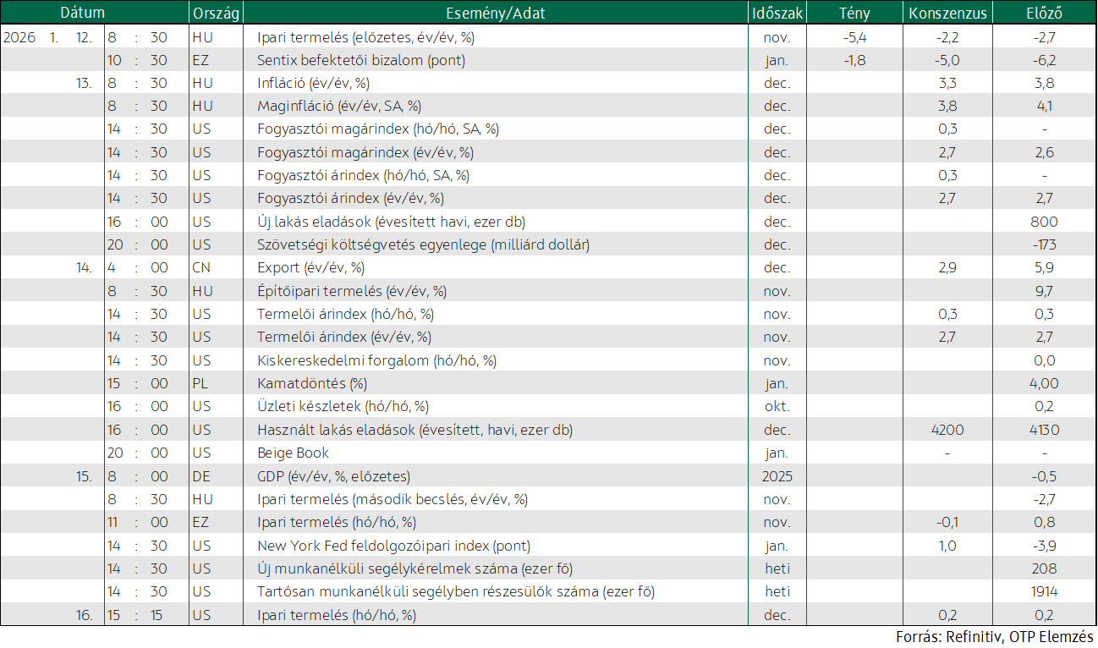Click the -5,4 actual value cell

coord(854,37)
